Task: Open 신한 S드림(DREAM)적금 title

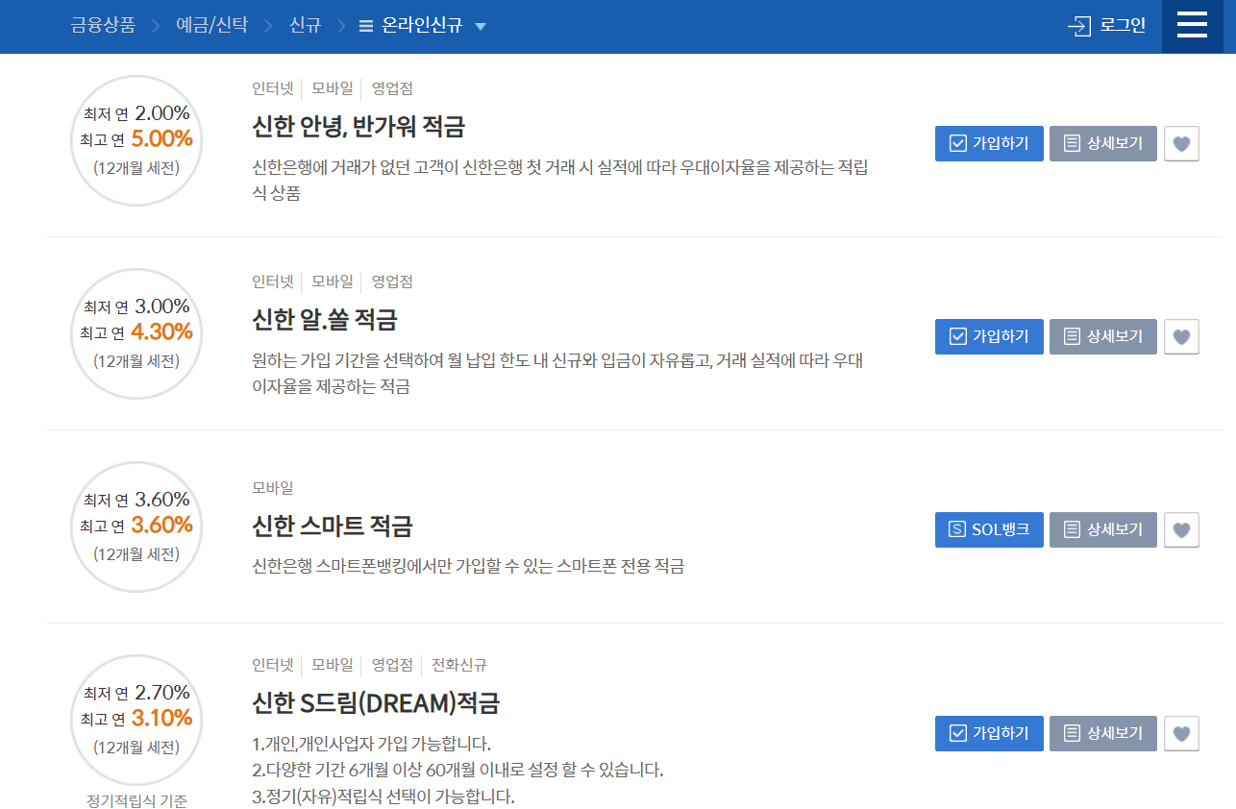Action: (376, 703)
